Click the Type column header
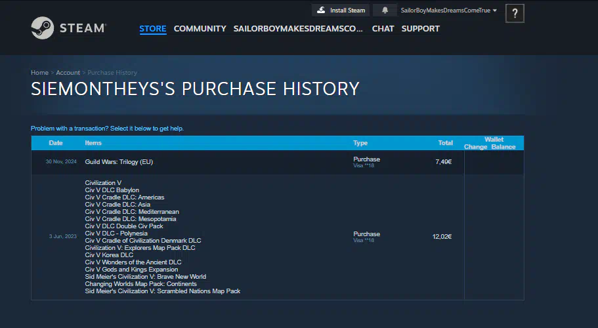598x328 pixels. point(360,143)
